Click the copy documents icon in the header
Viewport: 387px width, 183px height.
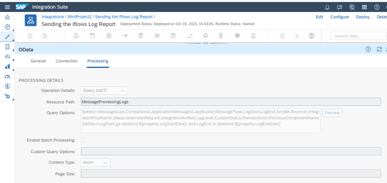352,7
